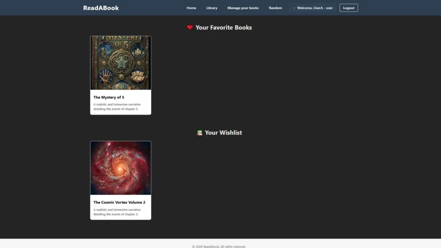
Task: Select The Mystery of 5 book card
Action: coord(121,75)
